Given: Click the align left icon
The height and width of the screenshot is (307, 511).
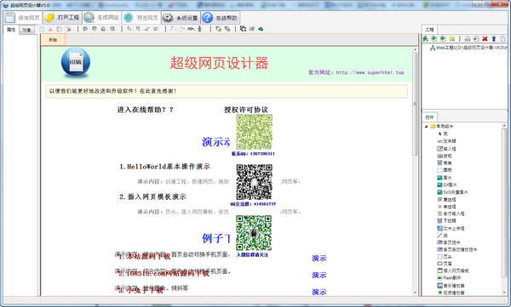Looking at the screenshot, I should click(x=85, y=29).
